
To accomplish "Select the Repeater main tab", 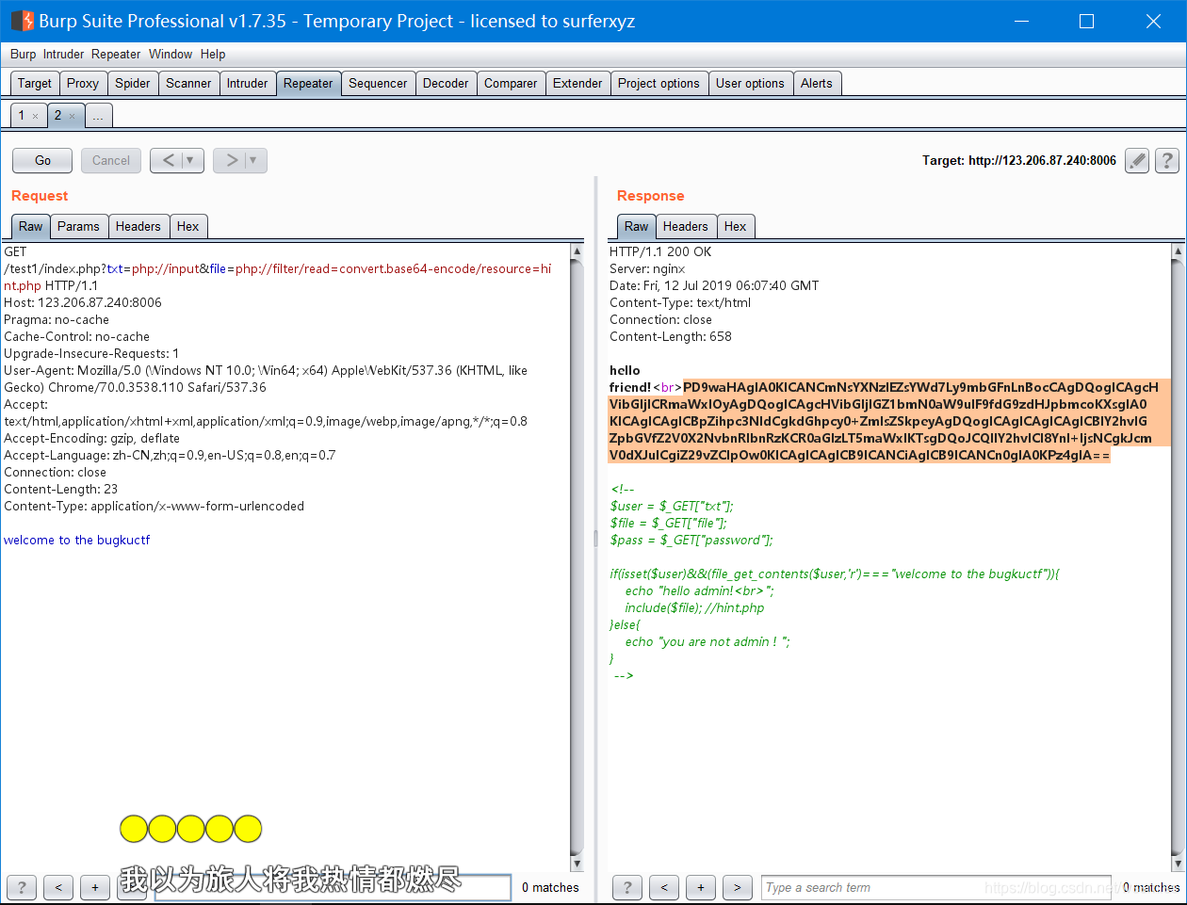I will point(308,83).
